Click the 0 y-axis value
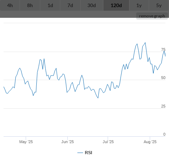The height and width of the screenshot is (162, 169). coord(164,134)
